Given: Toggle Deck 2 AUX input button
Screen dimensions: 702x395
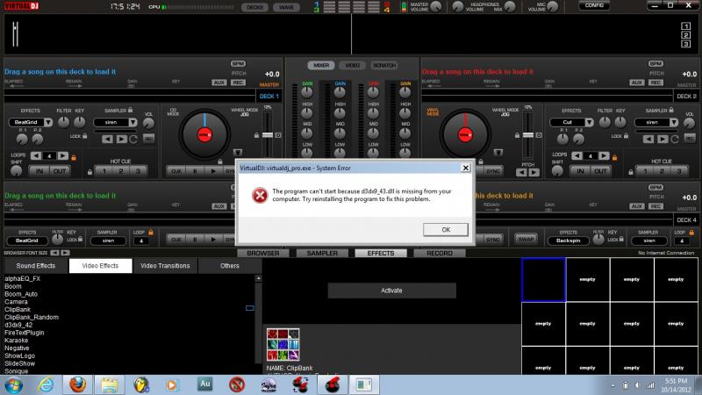Looking at the screenshot, I should pyautogui.click(x=637, y=83).
